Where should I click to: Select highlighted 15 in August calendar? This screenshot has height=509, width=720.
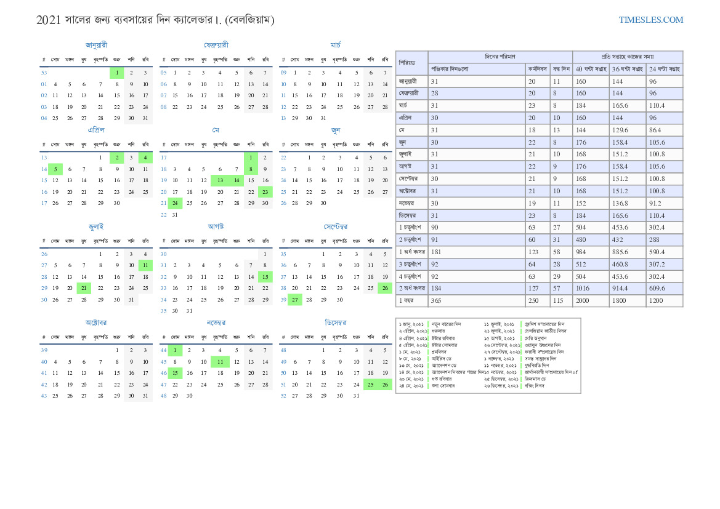pos(265,277)
